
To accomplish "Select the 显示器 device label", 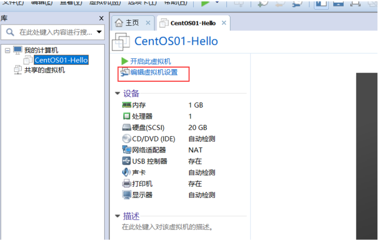I will click(142, 195).
